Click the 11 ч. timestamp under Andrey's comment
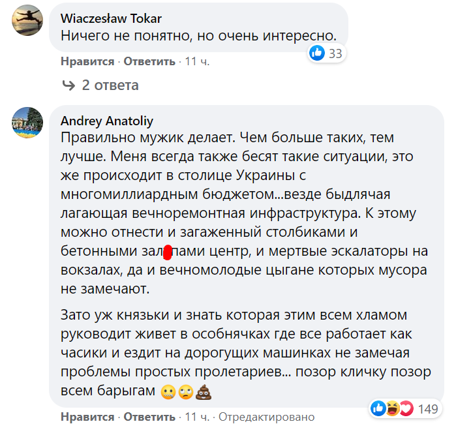The width and height of the screenshot is (456, 424). click(197, 417)
